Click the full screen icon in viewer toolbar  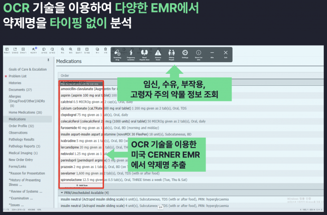[15, 49]
